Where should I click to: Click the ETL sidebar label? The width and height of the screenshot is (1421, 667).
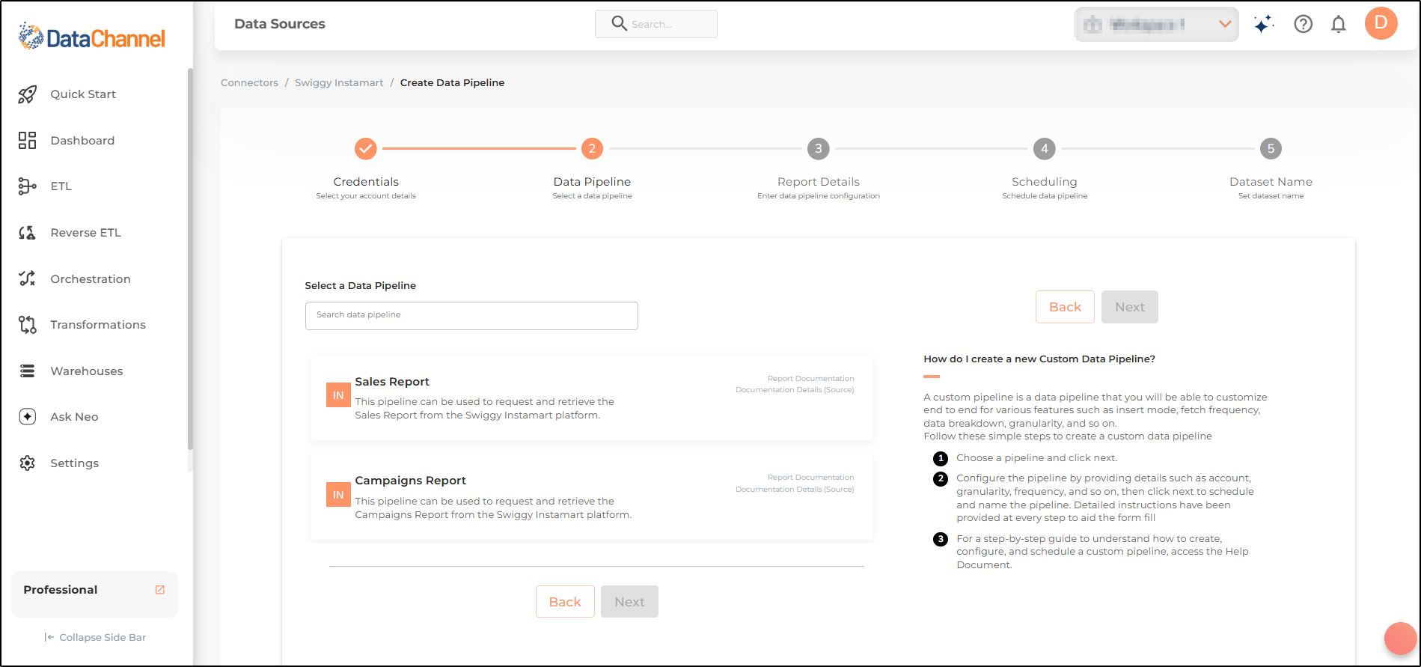click(x=61, y=186)
